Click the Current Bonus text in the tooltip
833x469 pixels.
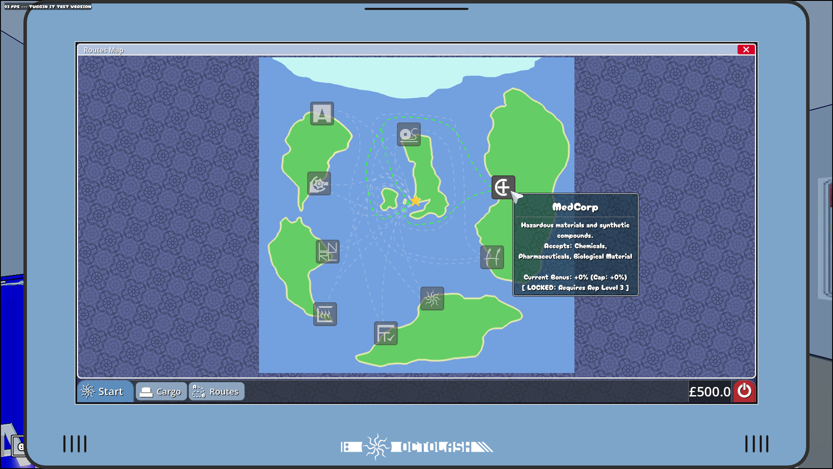(575, 277)
